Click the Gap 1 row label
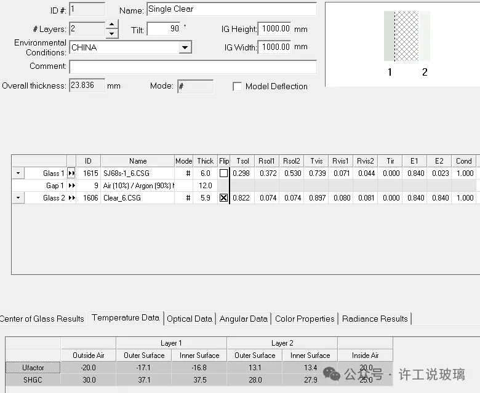This screenshot has width=480, height=393. 39,186
